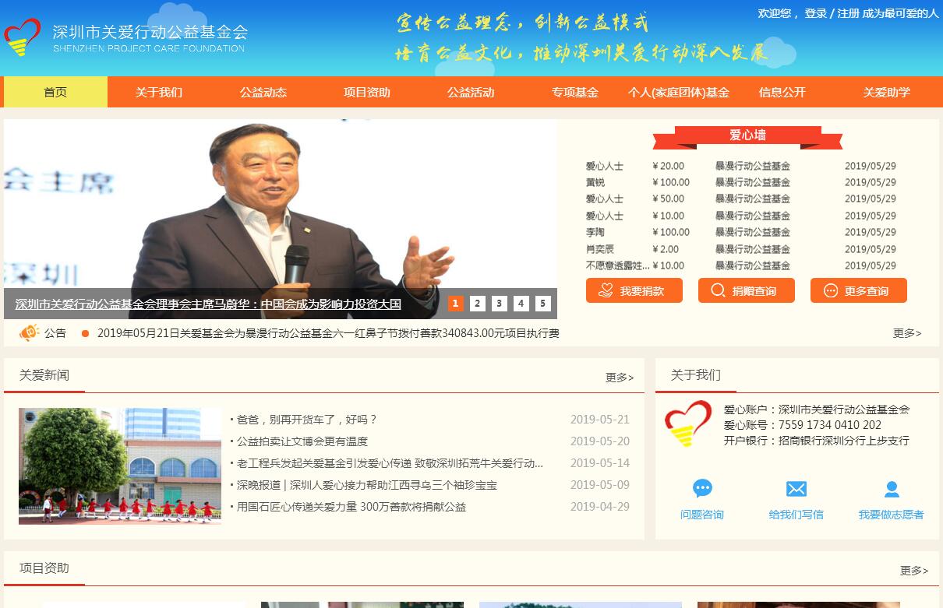Expand 更多 beside the 公告 announcement

pos(906,333)
